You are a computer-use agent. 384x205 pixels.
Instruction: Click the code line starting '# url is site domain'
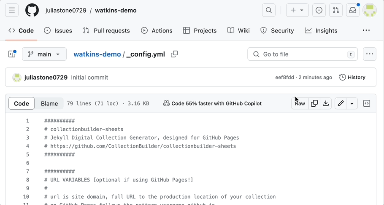pyautogui.click(x=160, y=197)
